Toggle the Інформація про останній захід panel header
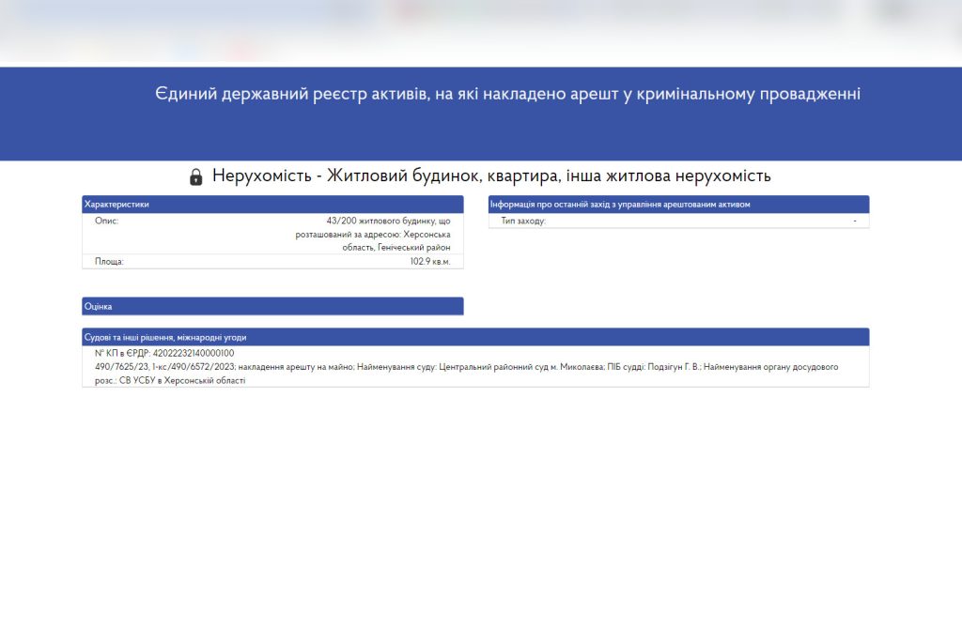The width and height of the screenshot is (962, 641). click(x=678, y=204)
